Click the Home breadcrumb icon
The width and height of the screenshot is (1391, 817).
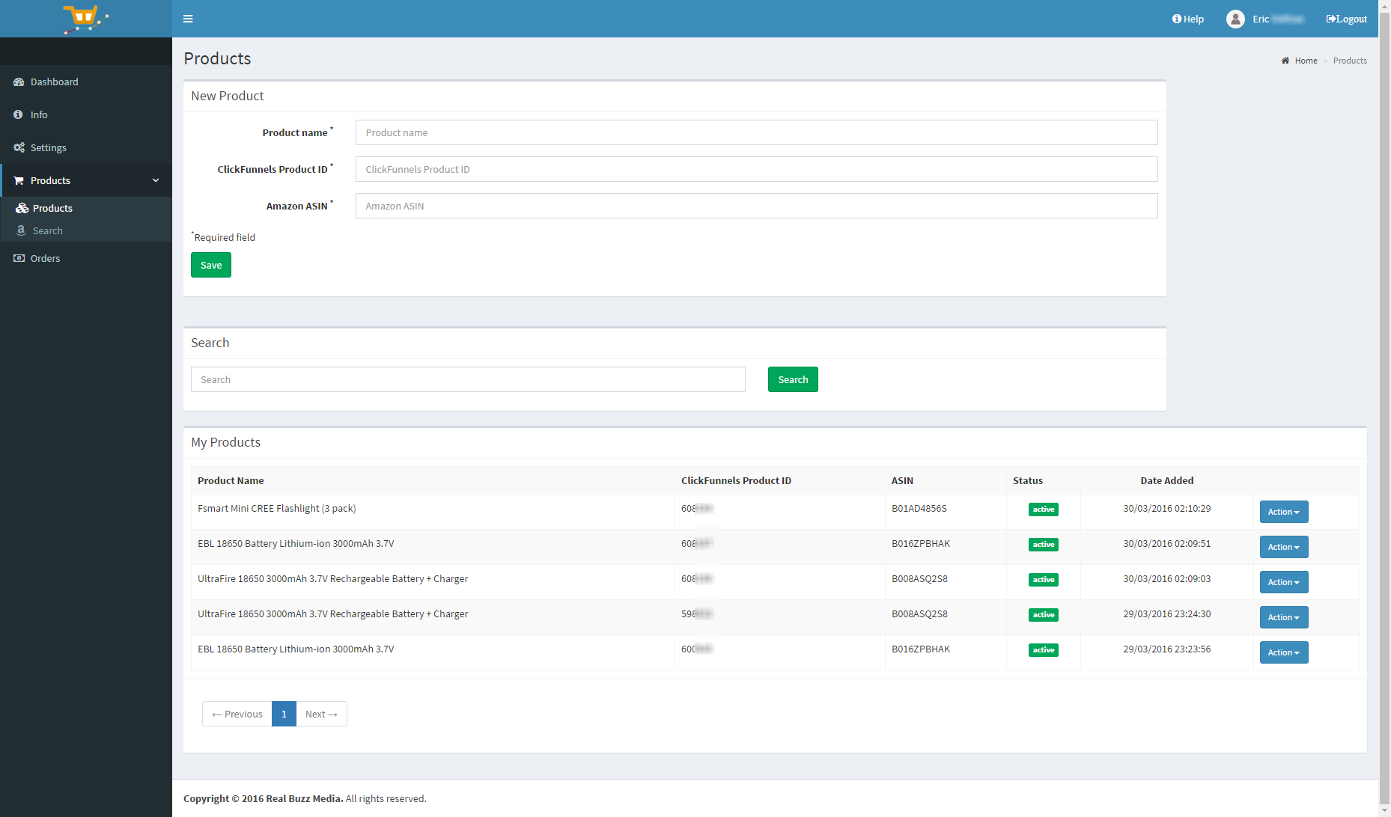point(1285,61)
